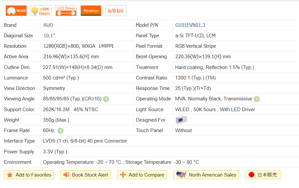
Task: Open the AUO brand link
Action: 48,25
